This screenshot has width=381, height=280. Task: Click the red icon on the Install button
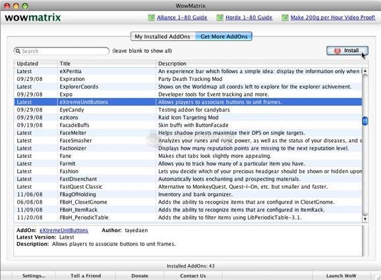(337, 51)
